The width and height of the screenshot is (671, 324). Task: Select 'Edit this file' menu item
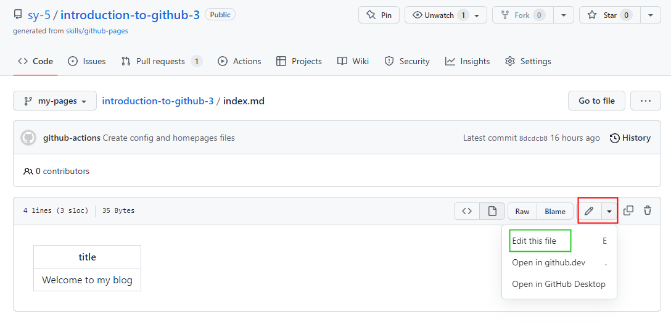point(534,241)
